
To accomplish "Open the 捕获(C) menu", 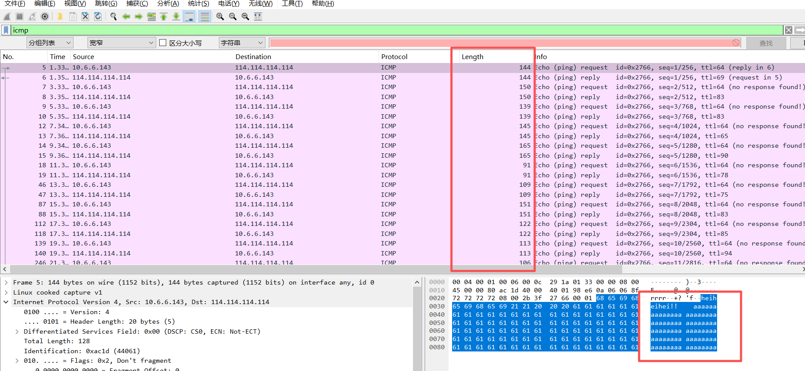I will tap(137, 3).
